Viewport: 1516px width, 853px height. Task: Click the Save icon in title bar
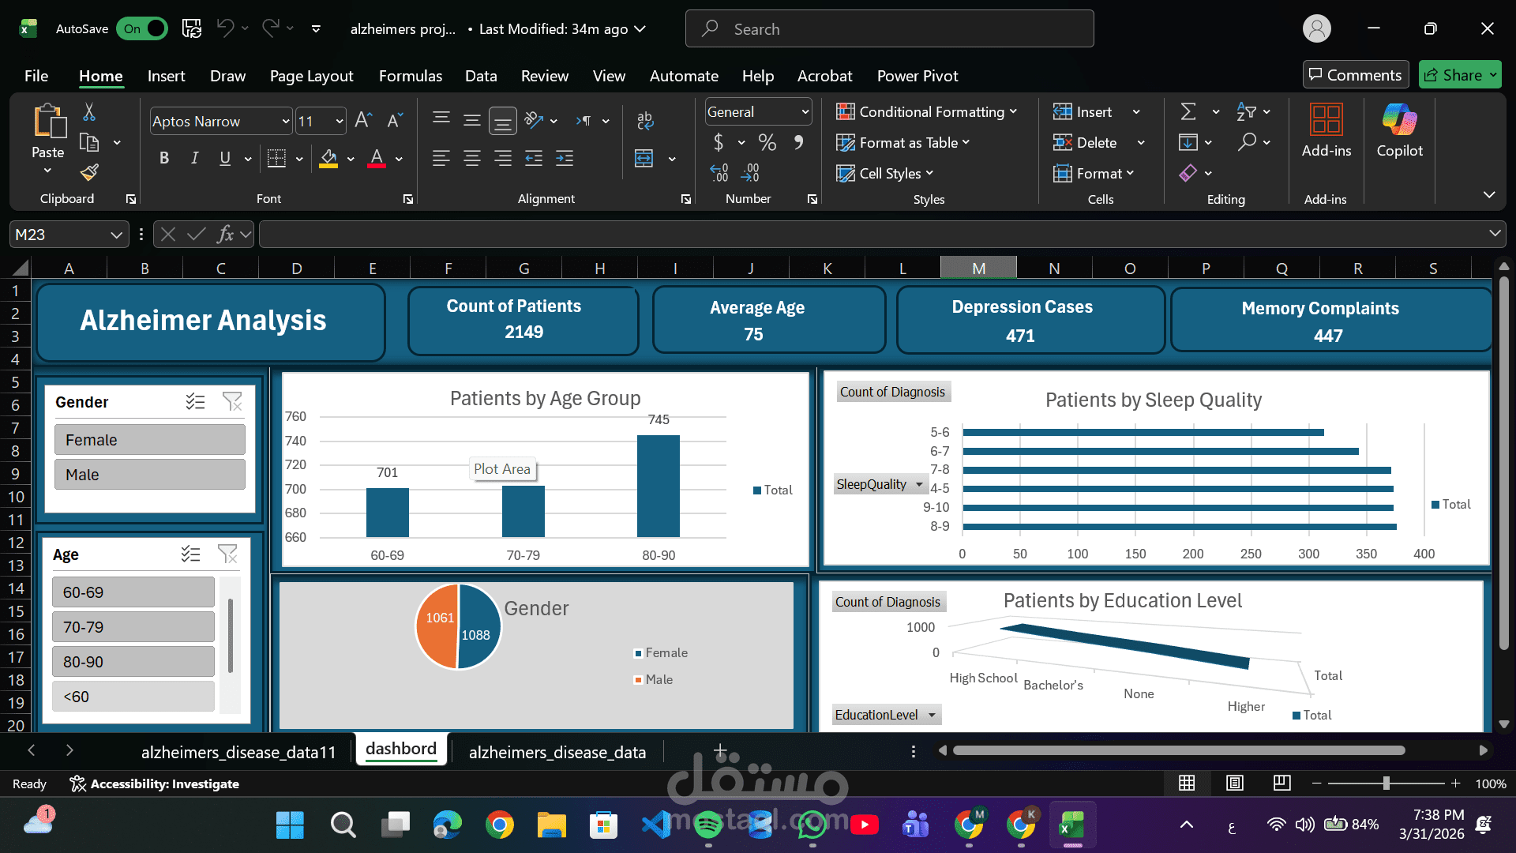tap(192, 28)
